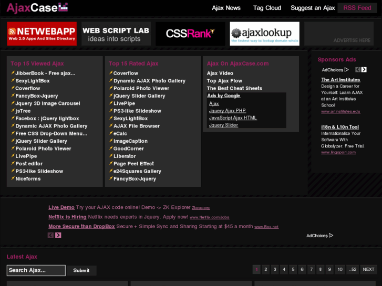
Task: Open JibberBook in Top 15 Viewed
Action: click(45, 73)
